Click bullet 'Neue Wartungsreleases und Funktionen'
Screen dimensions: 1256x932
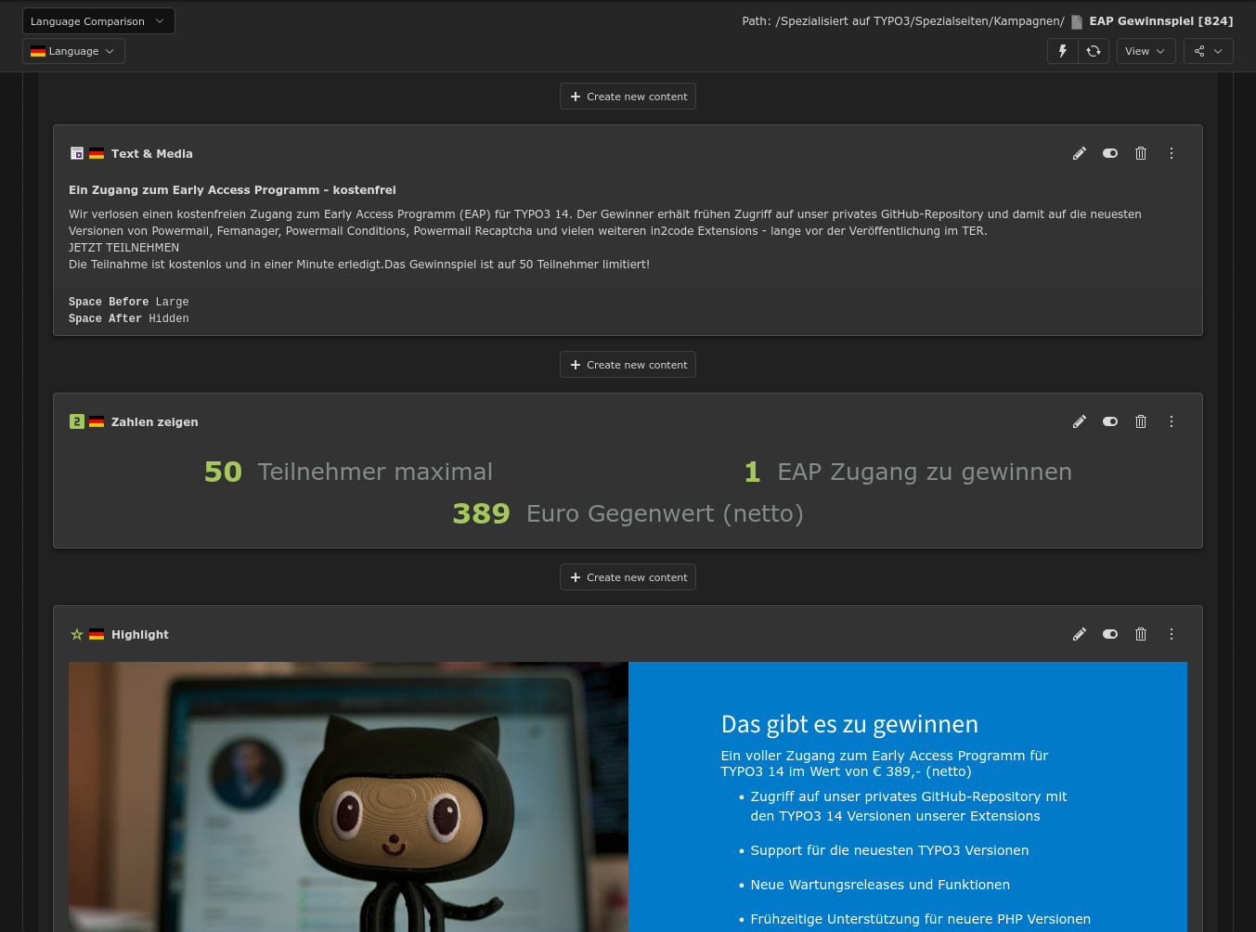(x=880, y=885)
